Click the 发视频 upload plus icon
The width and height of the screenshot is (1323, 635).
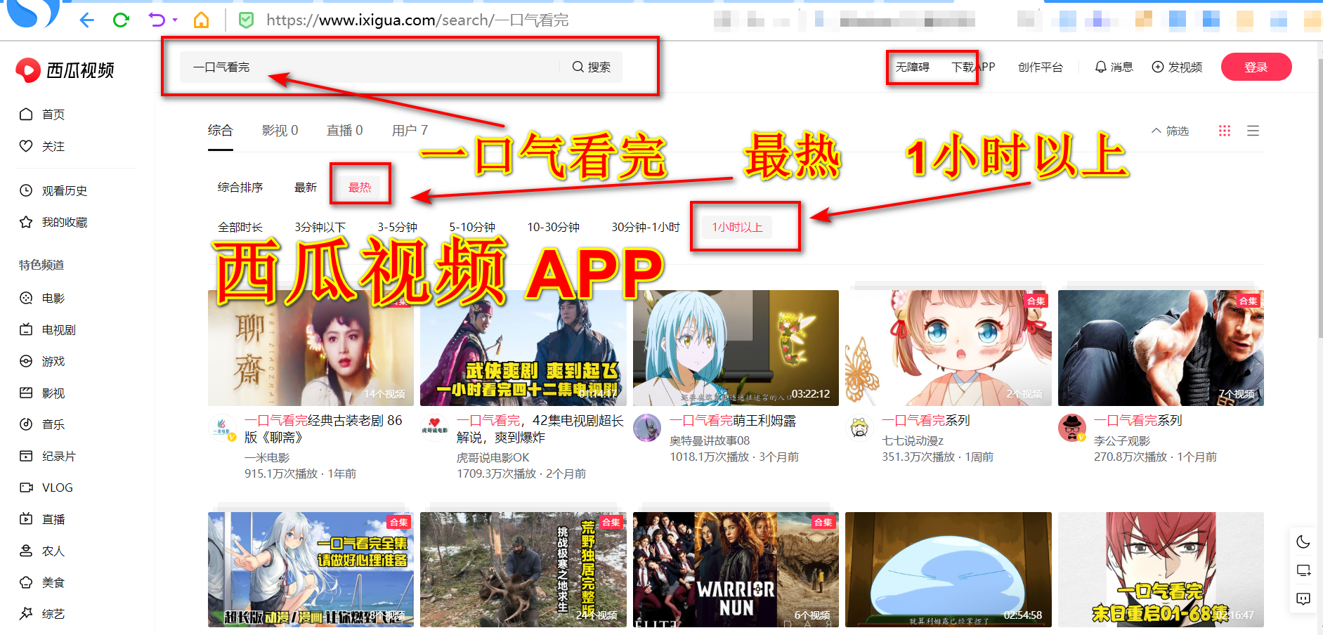point(1158,67)
